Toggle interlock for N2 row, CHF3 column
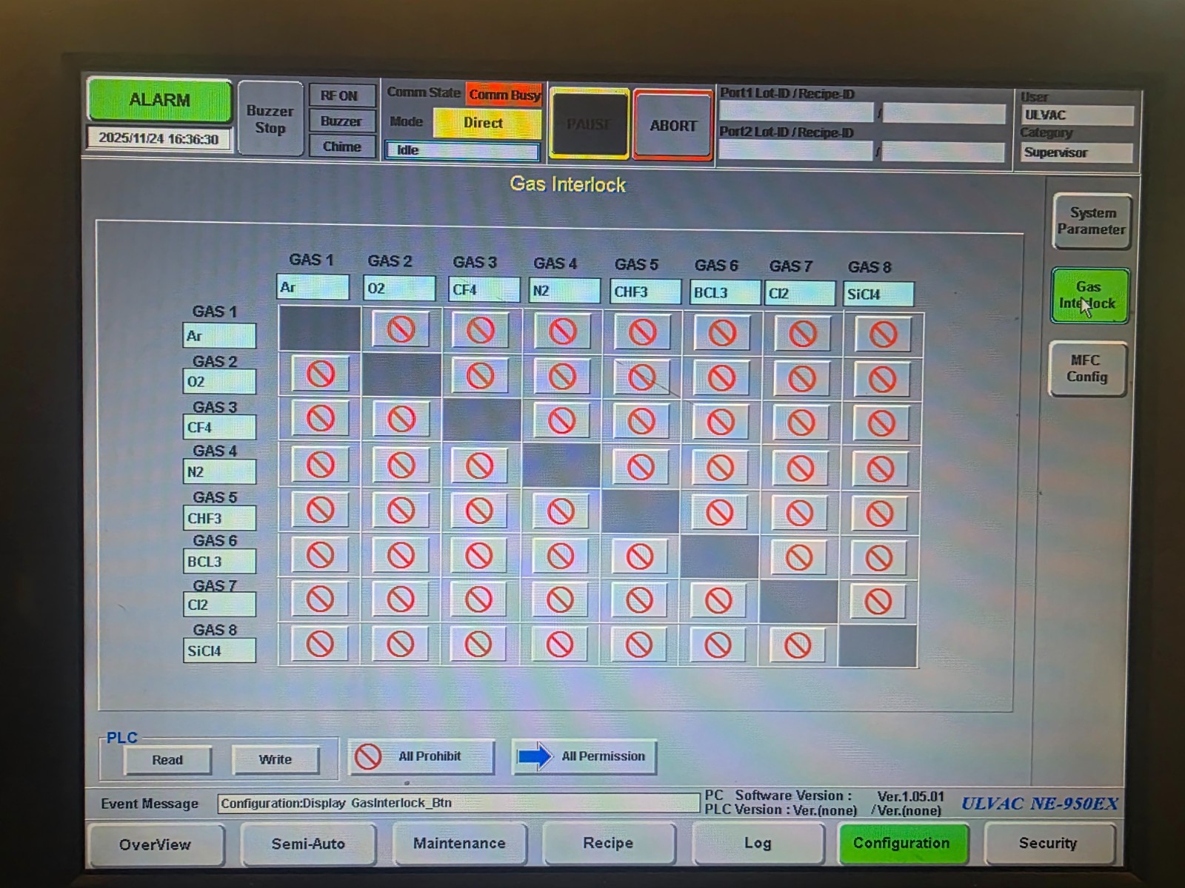The image size is (1185, 888). point(641,467)
